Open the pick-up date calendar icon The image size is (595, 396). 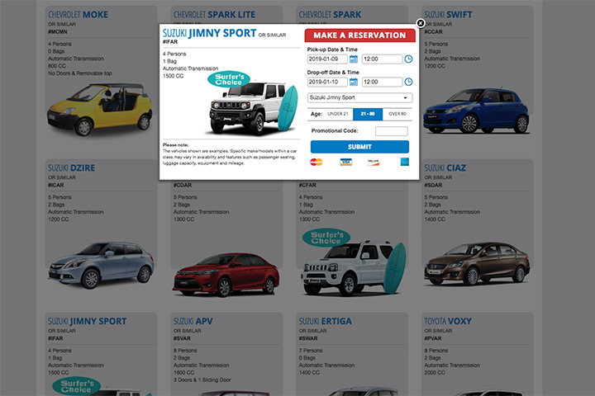tap(354, 59)
